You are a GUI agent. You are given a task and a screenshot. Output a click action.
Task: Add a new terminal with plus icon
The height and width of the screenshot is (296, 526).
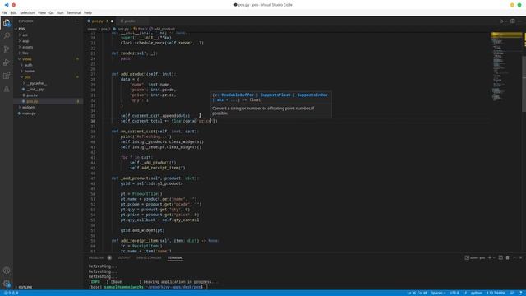[x=490, y=257]
